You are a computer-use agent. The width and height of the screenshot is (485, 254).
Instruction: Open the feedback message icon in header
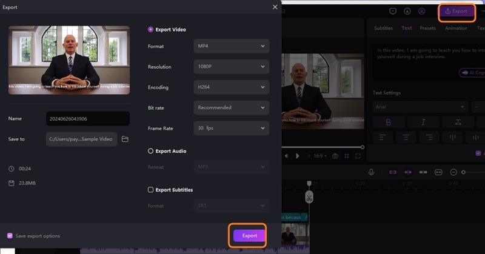(x=392, y=11)
